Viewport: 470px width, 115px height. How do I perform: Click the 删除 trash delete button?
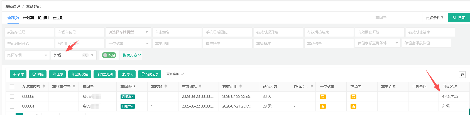[x=57, y=74]
